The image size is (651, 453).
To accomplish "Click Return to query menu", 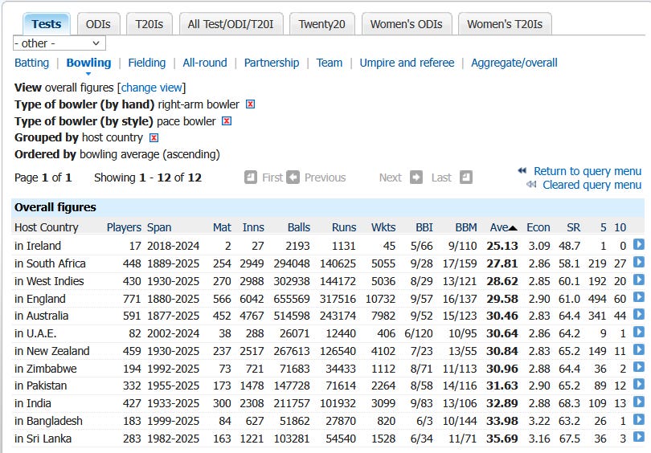I will [588, 171].
